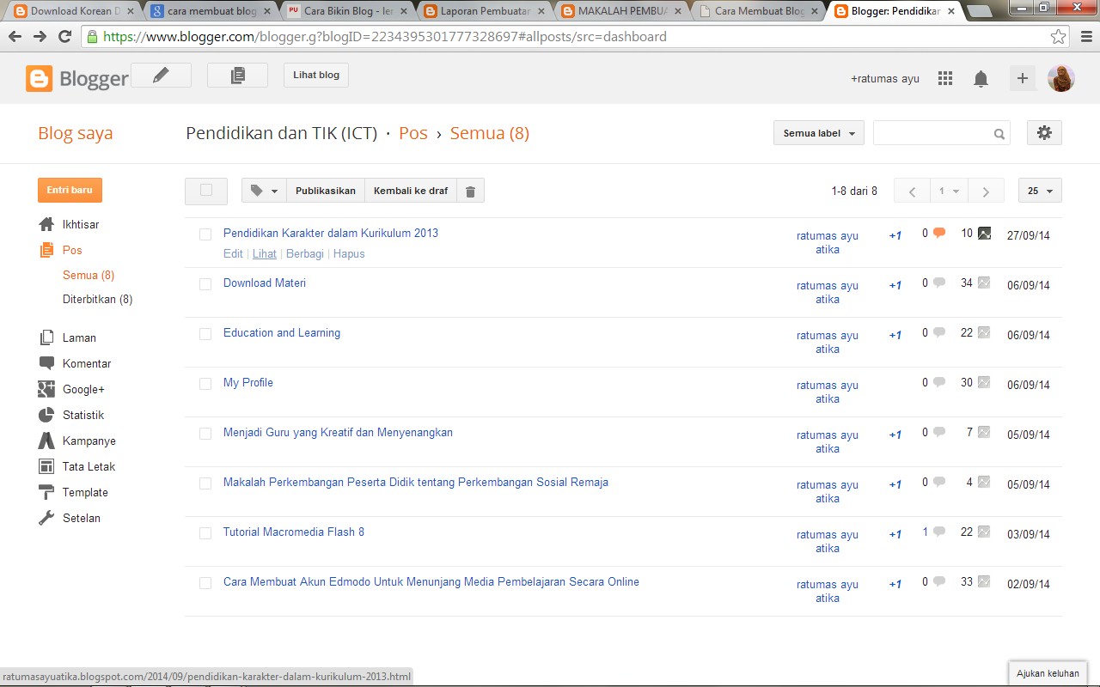Check the Menjadi Guru yang Kreatif checkbox

(205, 434)
